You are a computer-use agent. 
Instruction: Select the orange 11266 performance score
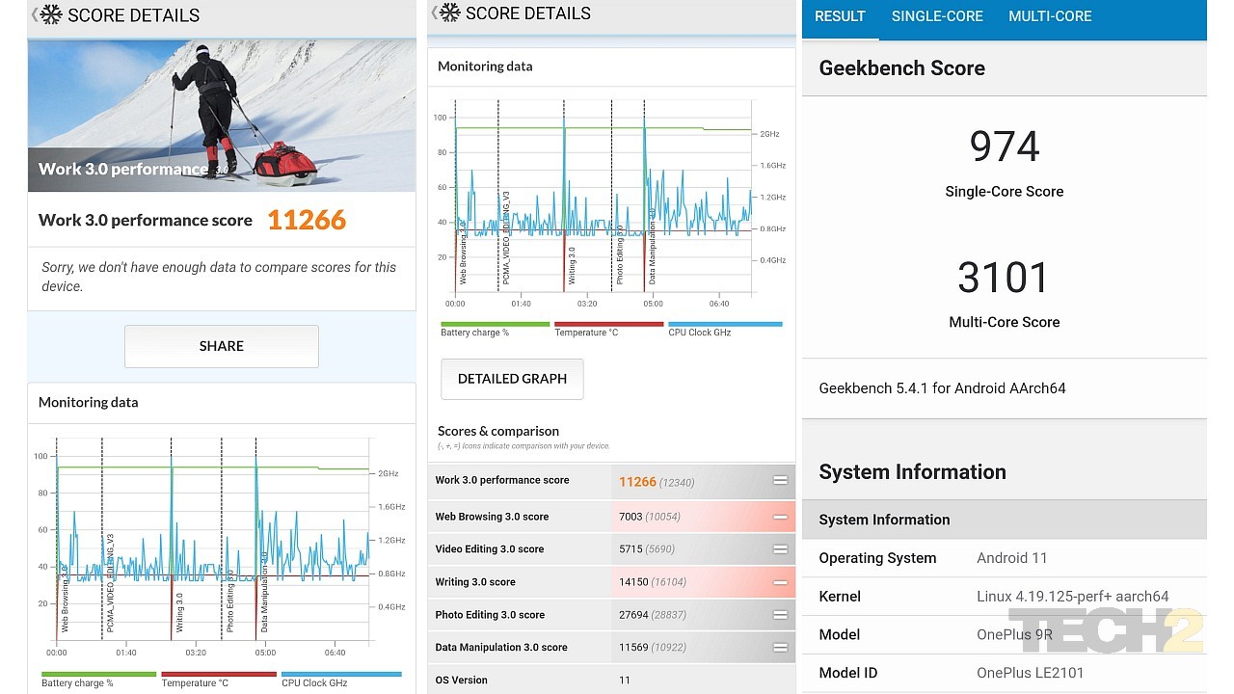click(x=307, y=220)
